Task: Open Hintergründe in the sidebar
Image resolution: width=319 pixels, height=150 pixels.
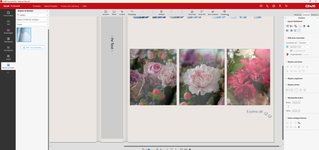Action: (8, 48)
